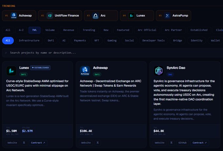Click DAO tag on SynArc Dao card
223x151 pixels.
point(170,74)
